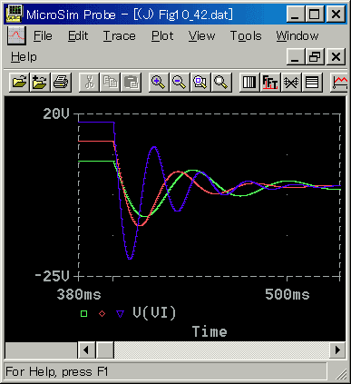Click the Open file folder icon
This screenshot has height=384, width=351.
(19, 82)
